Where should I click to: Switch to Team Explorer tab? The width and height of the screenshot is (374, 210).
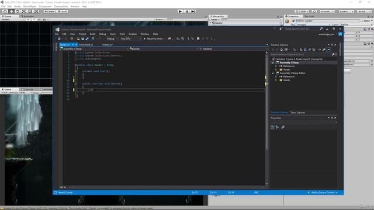pos(297,113)
